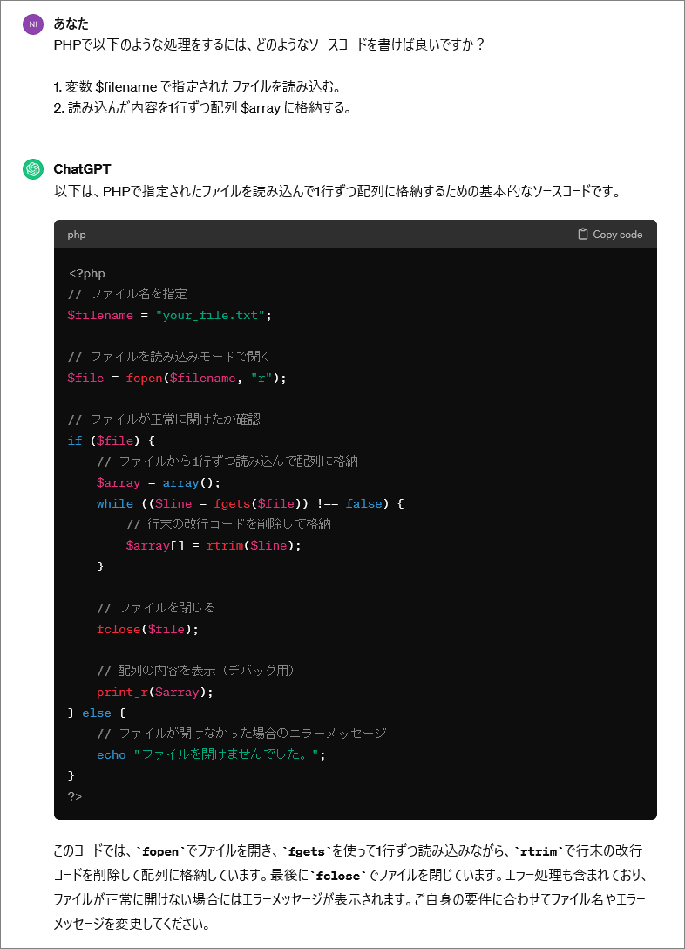Click the purple NI user avatar
The image size is (685, 949).
pyautogui.click(x=33, y=24)
